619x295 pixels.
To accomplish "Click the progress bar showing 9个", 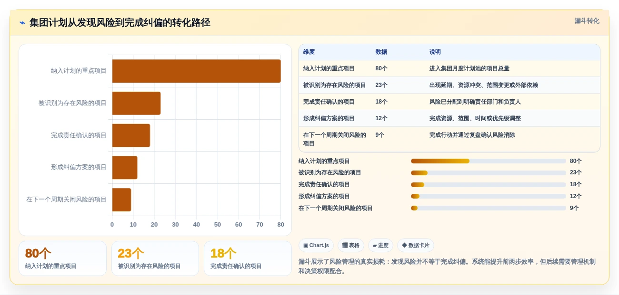I will coord(489,208).
